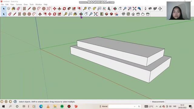The image size is (194, 109).
Task: Click the IND input language indicator
Action: (175, 106)
